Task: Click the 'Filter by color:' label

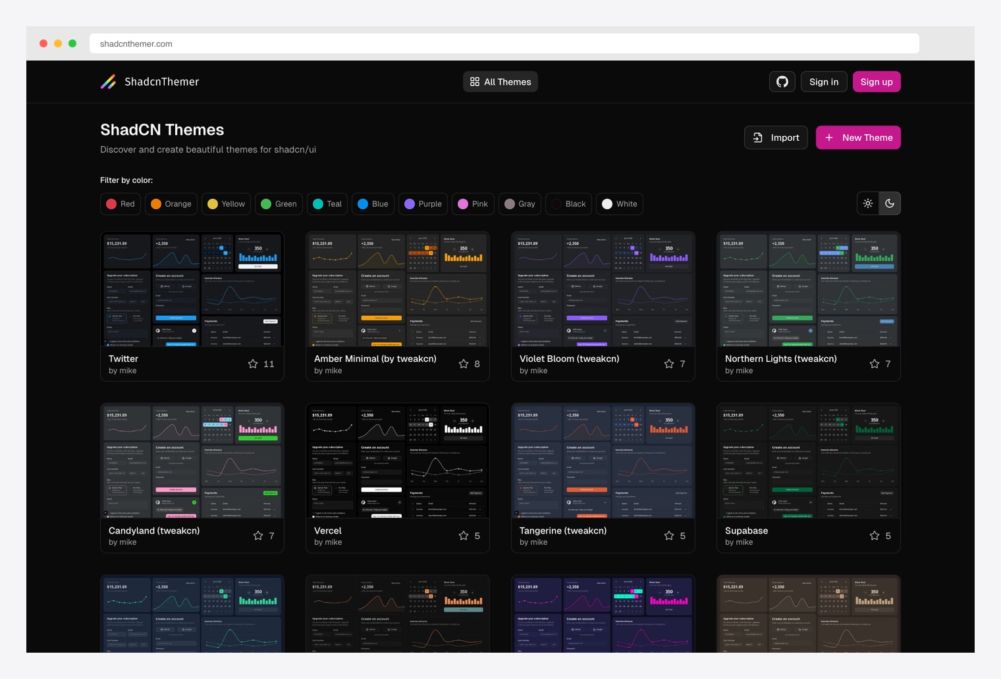Action: (126, 180)
